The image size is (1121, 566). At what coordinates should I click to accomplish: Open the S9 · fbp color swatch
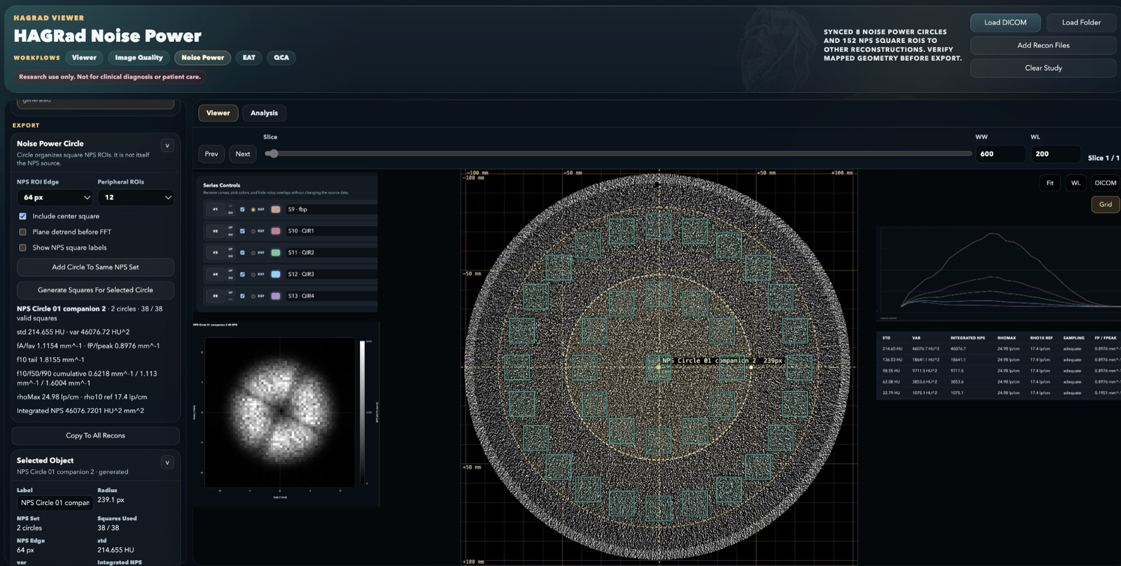pos(276,209)
